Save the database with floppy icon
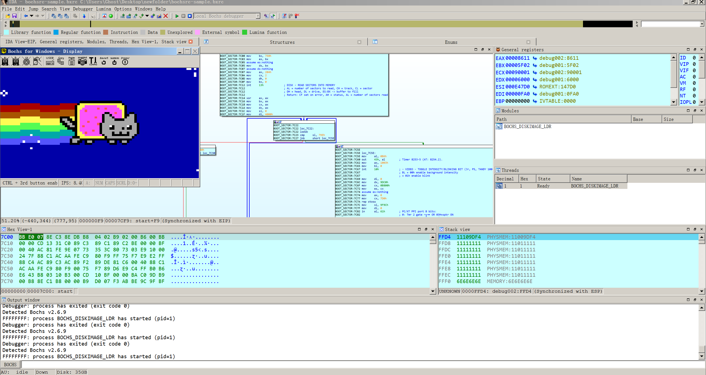 (x=15, y=16)
